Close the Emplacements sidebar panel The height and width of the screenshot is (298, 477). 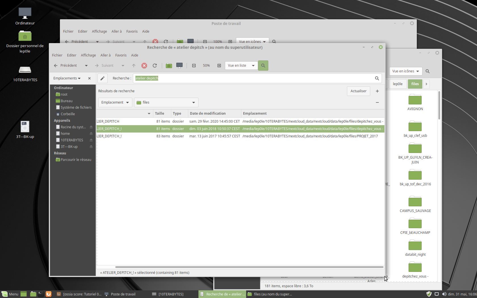(x=89, y=78)
